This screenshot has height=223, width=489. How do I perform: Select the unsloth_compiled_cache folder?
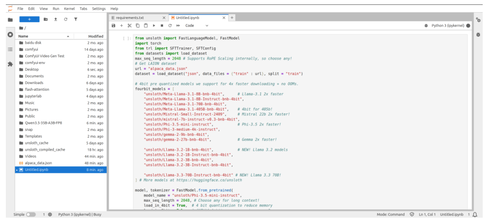[x=61, y=149]
